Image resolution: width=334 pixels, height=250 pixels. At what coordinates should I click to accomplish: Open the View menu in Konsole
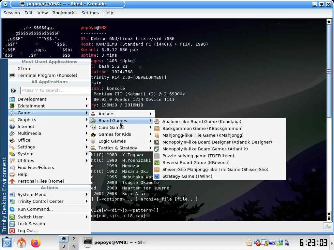click(x=43, y=13)
